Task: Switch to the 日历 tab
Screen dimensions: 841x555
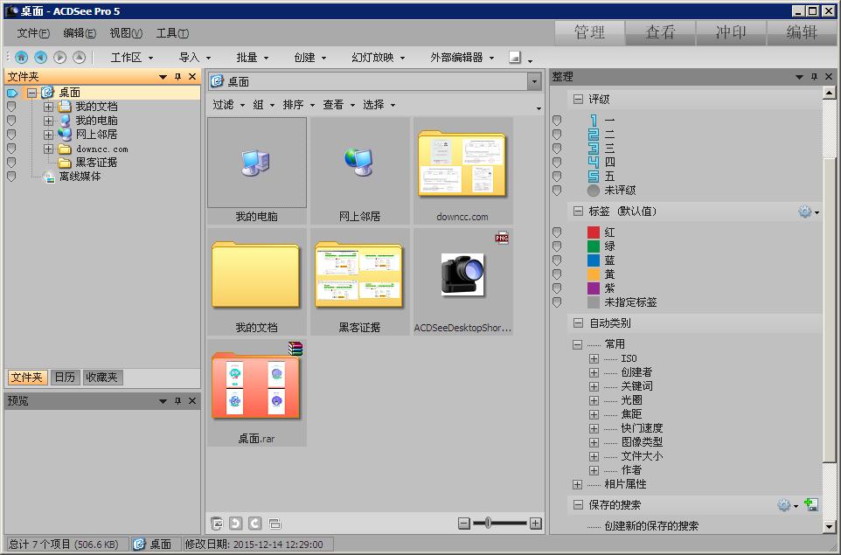Action: click(66, 377)
